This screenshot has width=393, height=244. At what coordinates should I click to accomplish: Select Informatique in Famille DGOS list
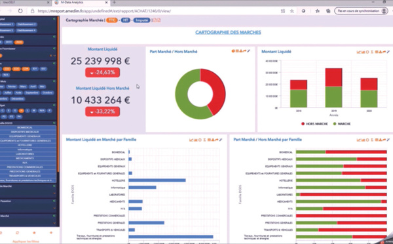pyautogui.click(x=25, y=150)
